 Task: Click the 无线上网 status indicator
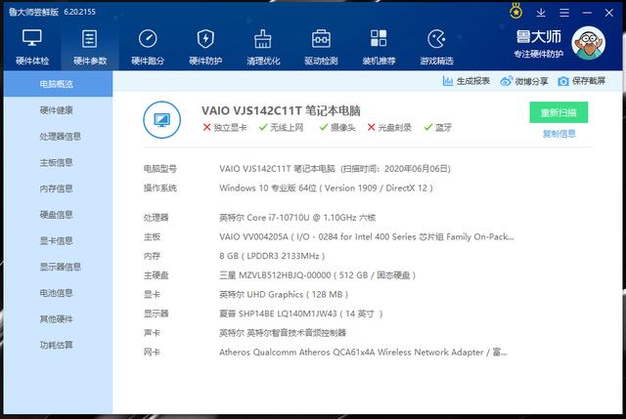click(281, 127)
